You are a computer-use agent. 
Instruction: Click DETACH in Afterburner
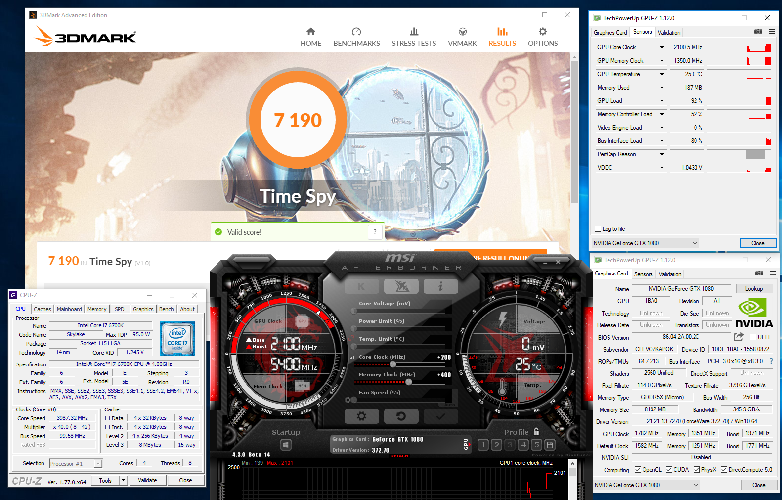(x=399, y=456)
